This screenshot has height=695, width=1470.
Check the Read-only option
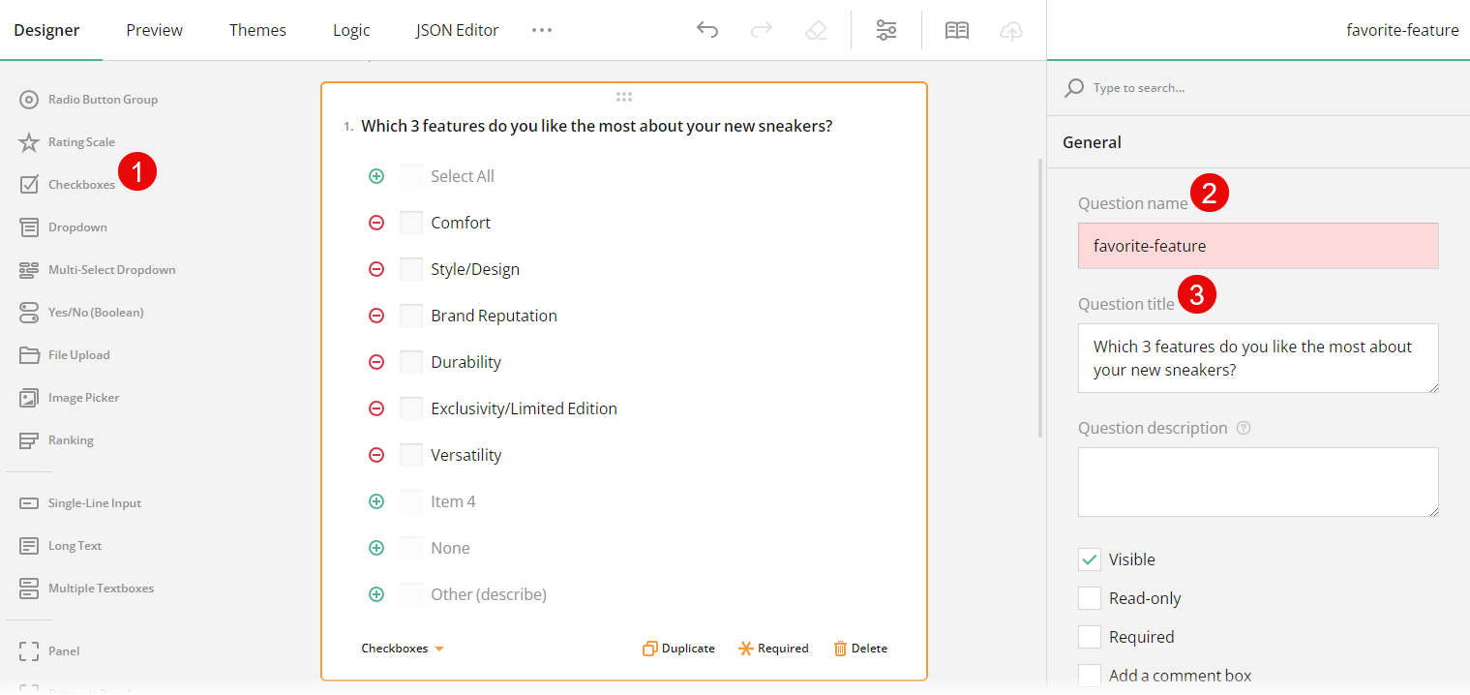pyautogui.click(x=1090, y=597)
